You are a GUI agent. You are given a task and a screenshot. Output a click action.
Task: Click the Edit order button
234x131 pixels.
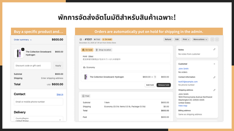pos(177,39)
